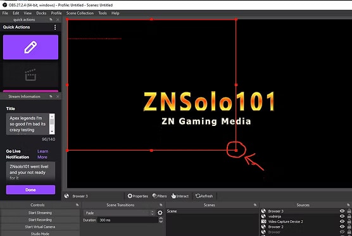Open the File menu

5,13
